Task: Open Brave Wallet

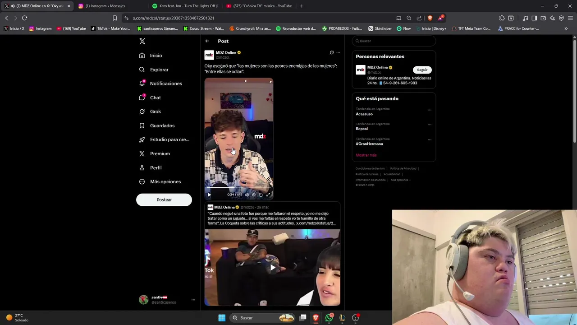Action: pyautogui.click(x=543, y=18)
